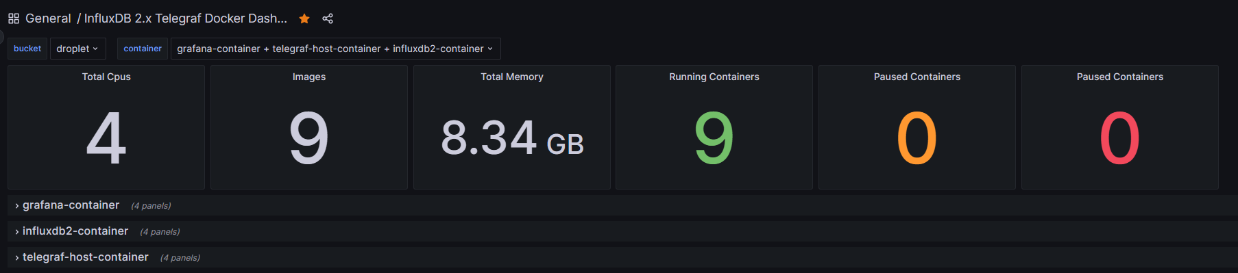1238x273 pixels.
Task: Click the Running Containers panel title
Action: pos(714,77)
